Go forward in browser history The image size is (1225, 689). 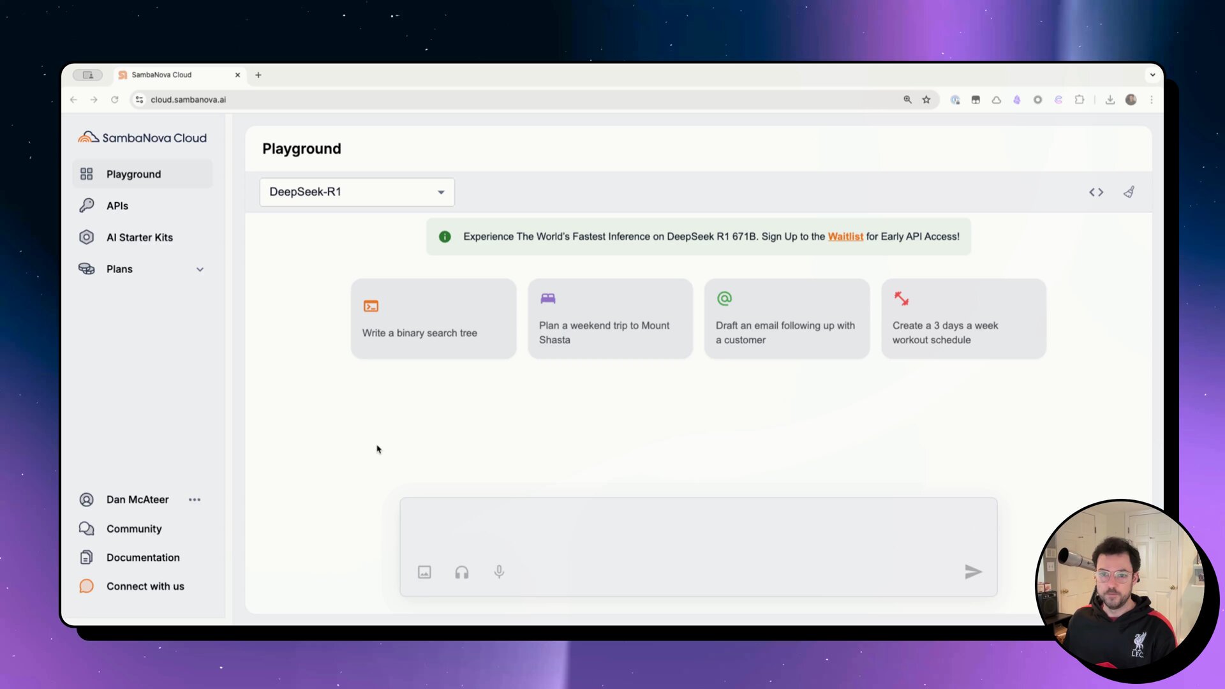pyautogui.click(x=94, y=100)
